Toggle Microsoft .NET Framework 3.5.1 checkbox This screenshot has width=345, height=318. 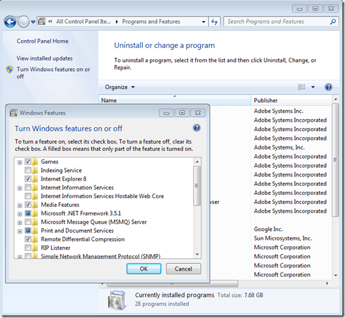click(28, 213)
